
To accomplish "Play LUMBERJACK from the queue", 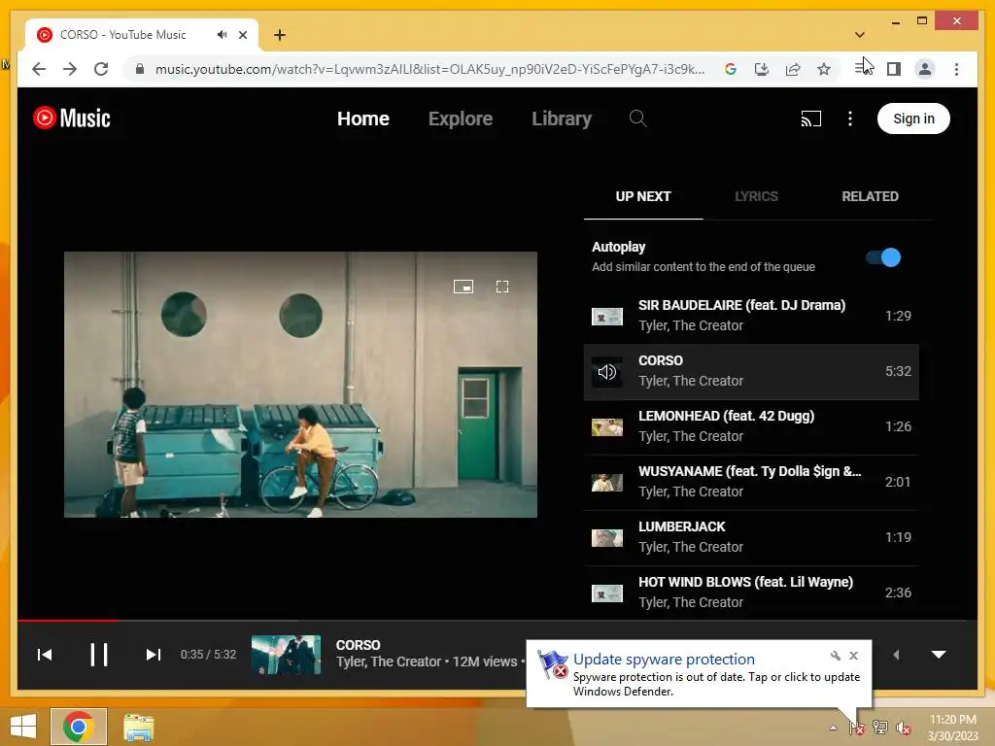I will tap(751, 538).
